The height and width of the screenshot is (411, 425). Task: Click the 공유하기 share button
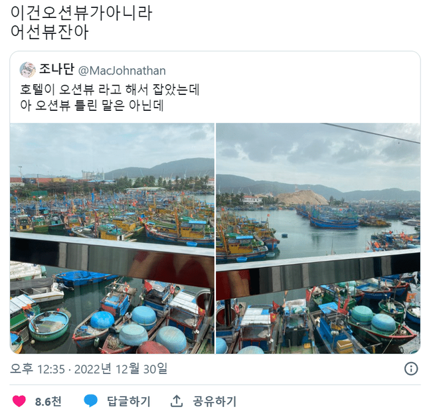(x=214, y=401)
